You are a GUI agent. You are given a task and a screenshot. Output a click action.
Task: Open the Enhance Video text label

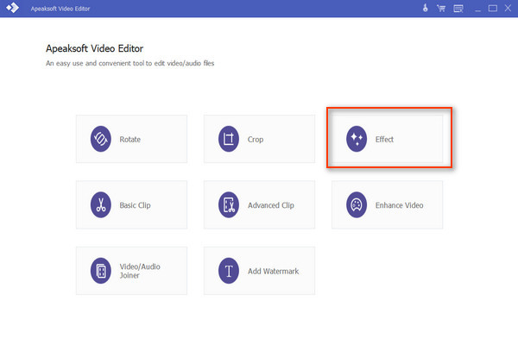399,205
